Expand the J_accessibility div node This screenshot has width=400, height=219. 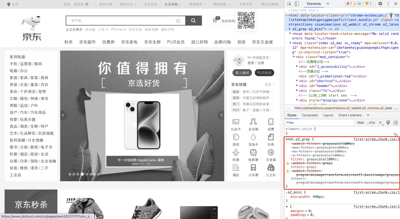[x=297, y=66]
